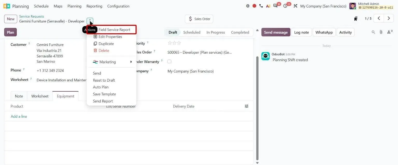This screenshot has width=398, height=165.
Task: Click the paperclip attachments icon
Action: pos(381,32)
